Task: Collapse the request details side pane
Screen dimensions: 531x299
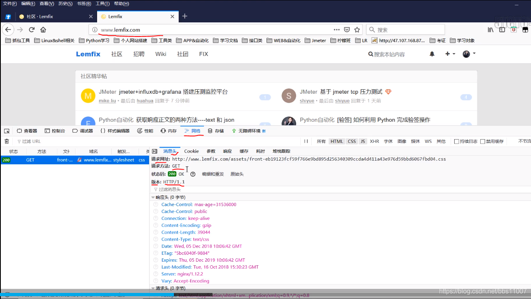Action: tap(154, 151)
